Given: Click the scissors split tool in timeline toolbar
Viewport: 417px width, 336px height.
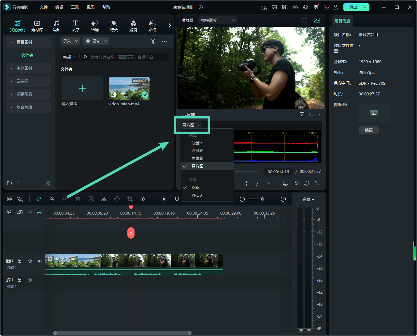Looking at the screenshot, I should point(104,199).
